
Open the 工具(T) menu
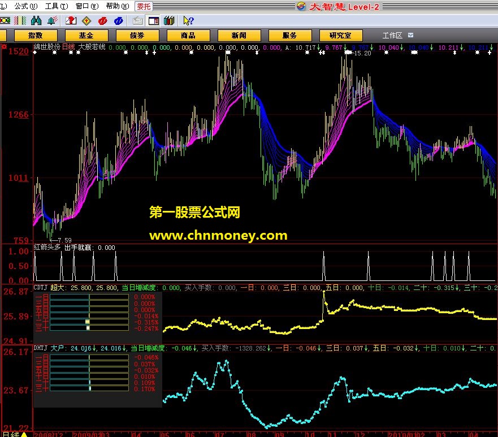tap(57, 6)
